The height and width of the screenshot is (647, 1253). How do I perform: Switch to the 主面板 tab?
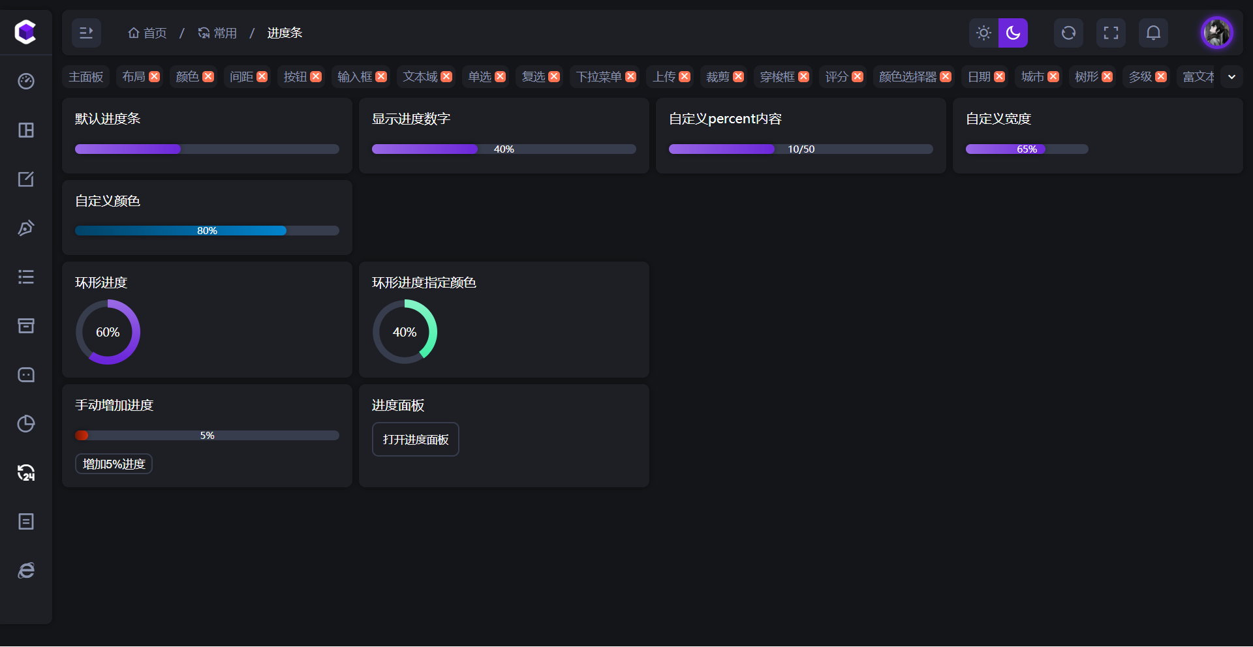[86, 77]
